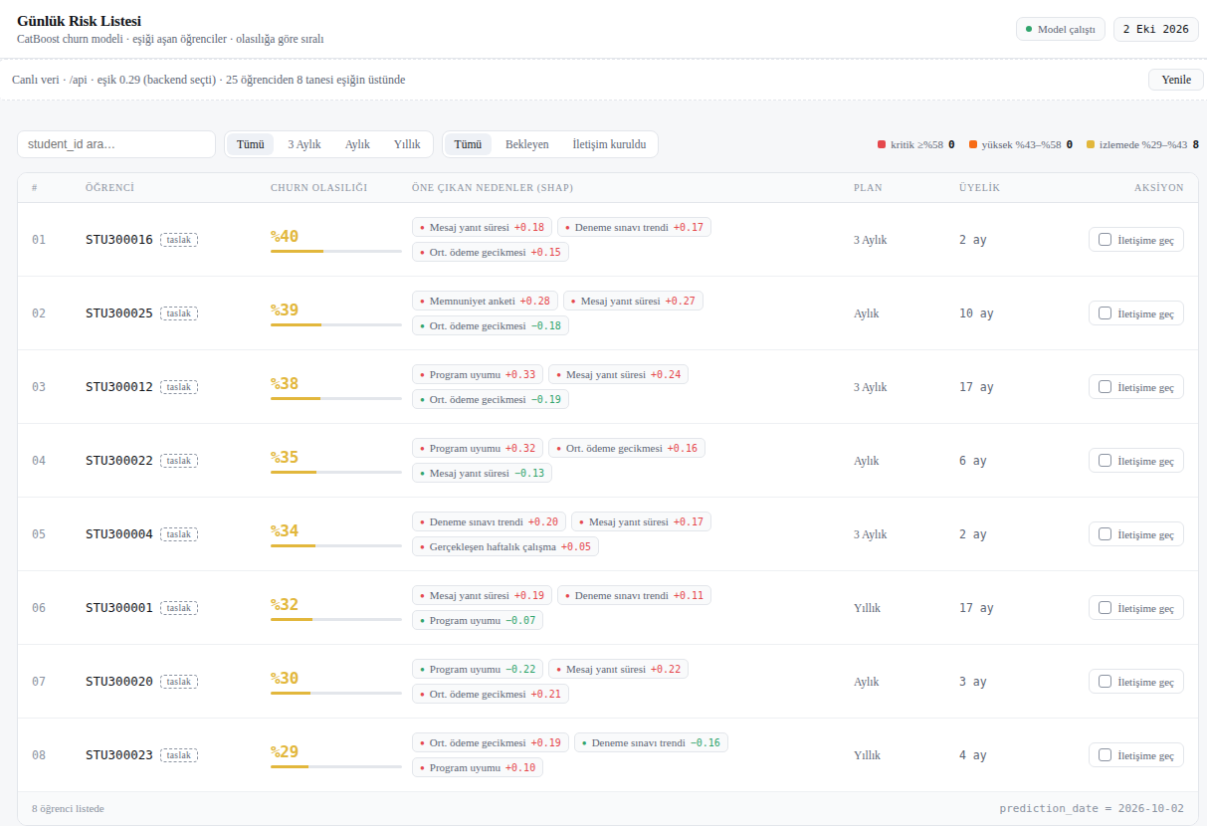
Task: Toggle İletişime geç for STU300023
Action: (x=1105, y=754)
